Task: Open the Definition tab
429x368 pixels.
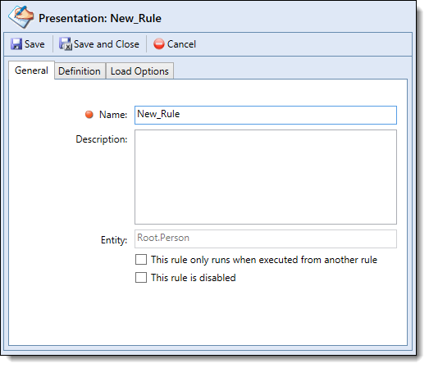Action: pos(80,71)
